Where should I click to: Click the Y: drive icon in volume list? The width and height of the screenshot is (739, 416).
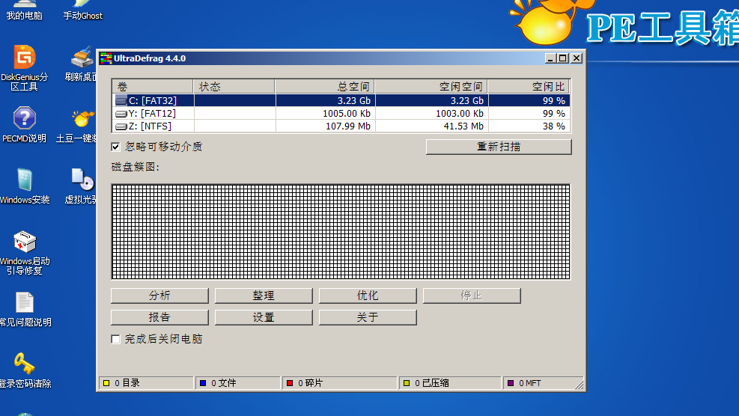coord(121,114)
